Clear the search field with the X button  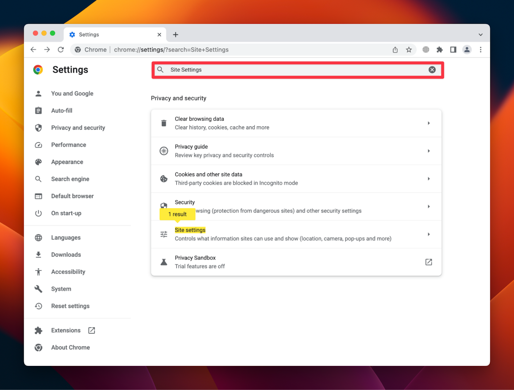pos(432,70)
